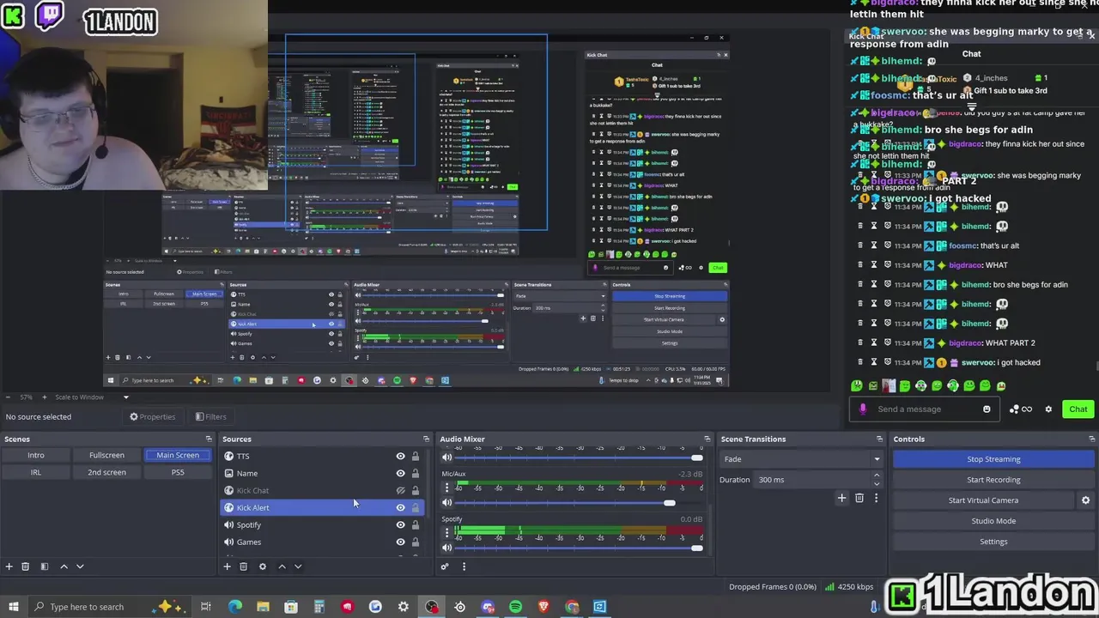Open Spotify channel three-dot menu
This screenshot has height=618, width=1099.
pos(446,533)
